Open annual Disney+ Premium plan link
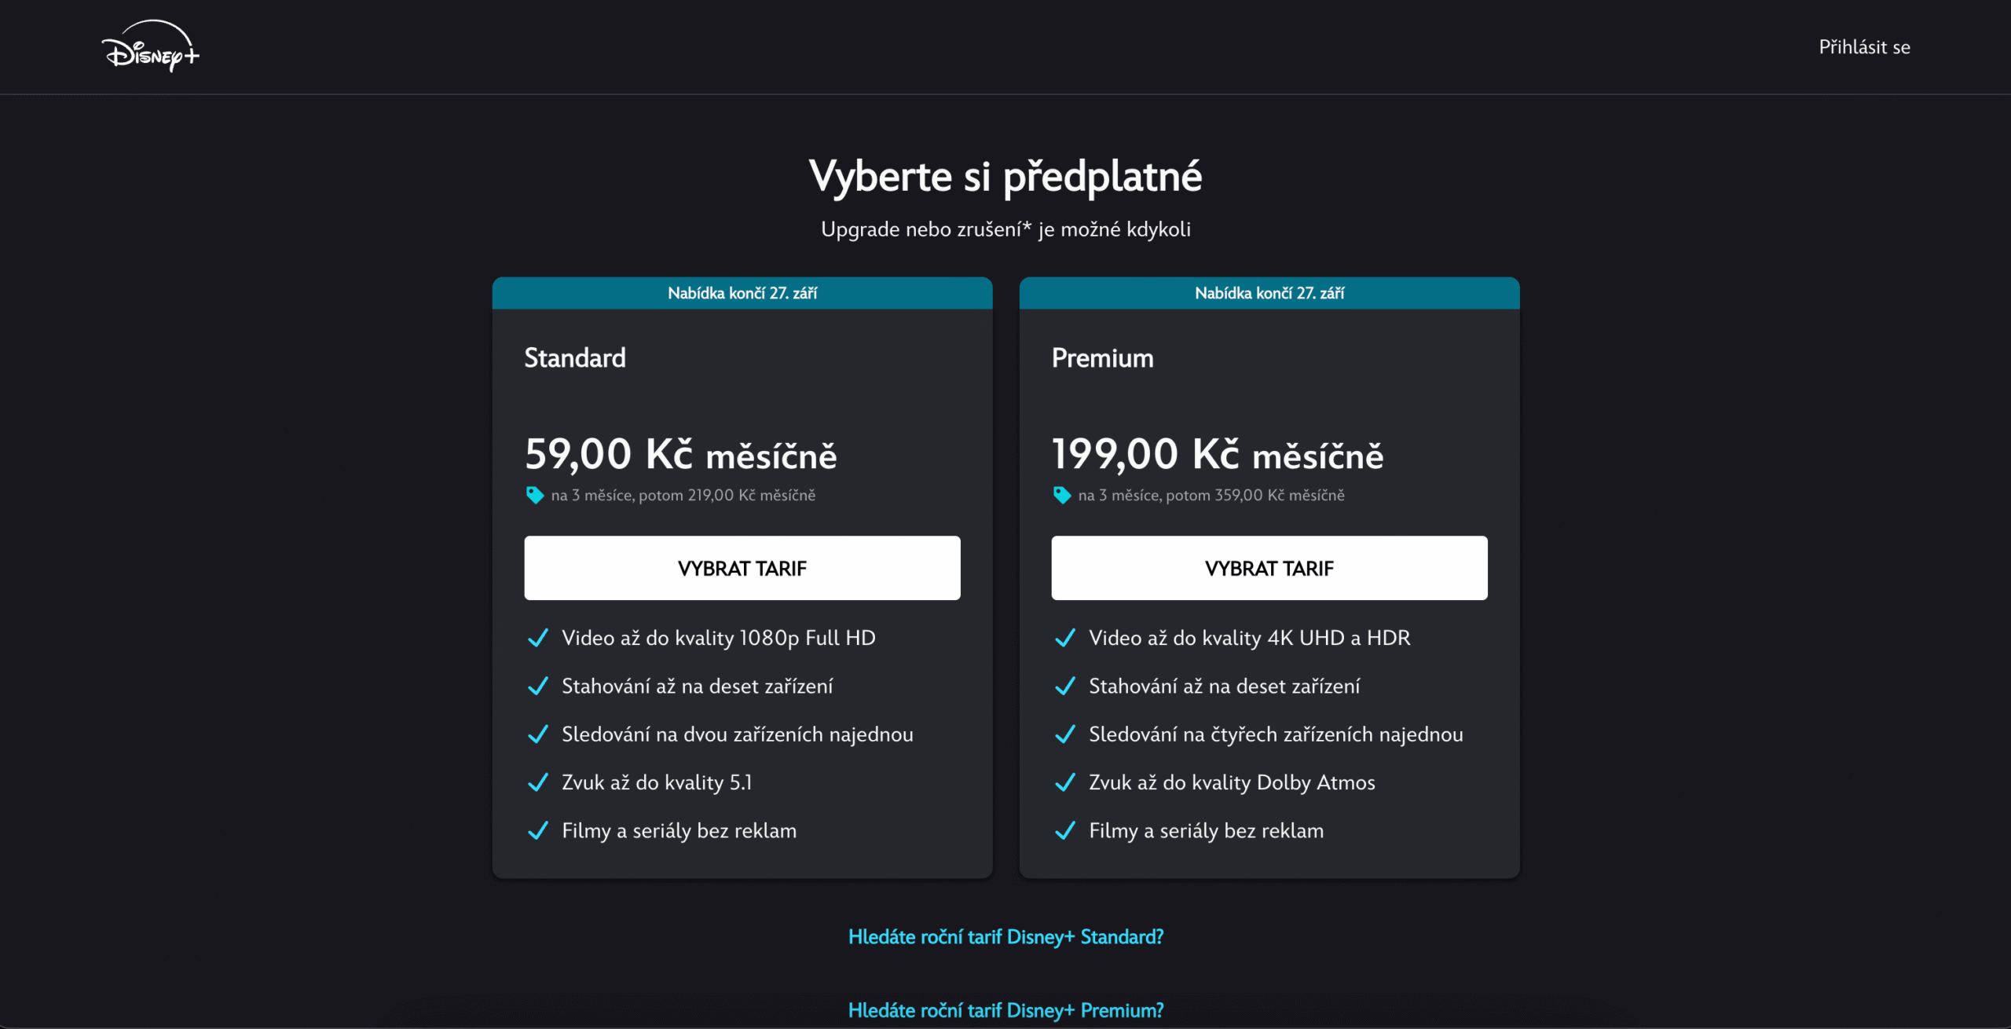 click(1005, 1010)
